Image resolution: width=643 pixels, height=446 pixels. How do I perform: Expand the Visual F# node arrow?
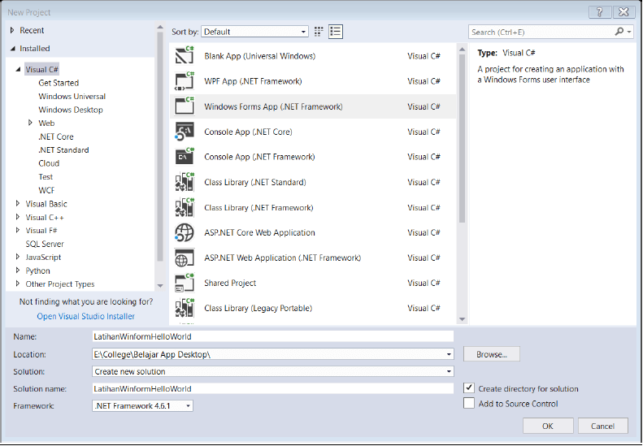click(18, 230)
